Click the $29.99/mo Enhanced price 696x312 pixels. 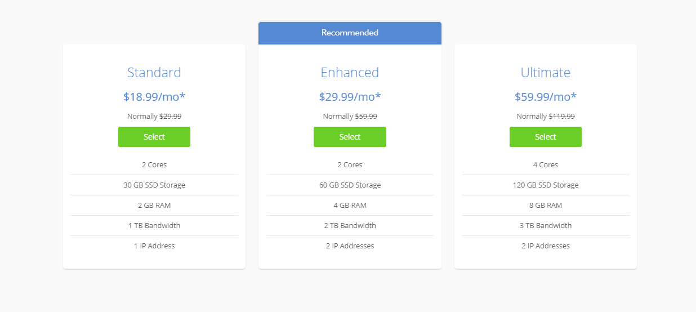click(350, 97)
